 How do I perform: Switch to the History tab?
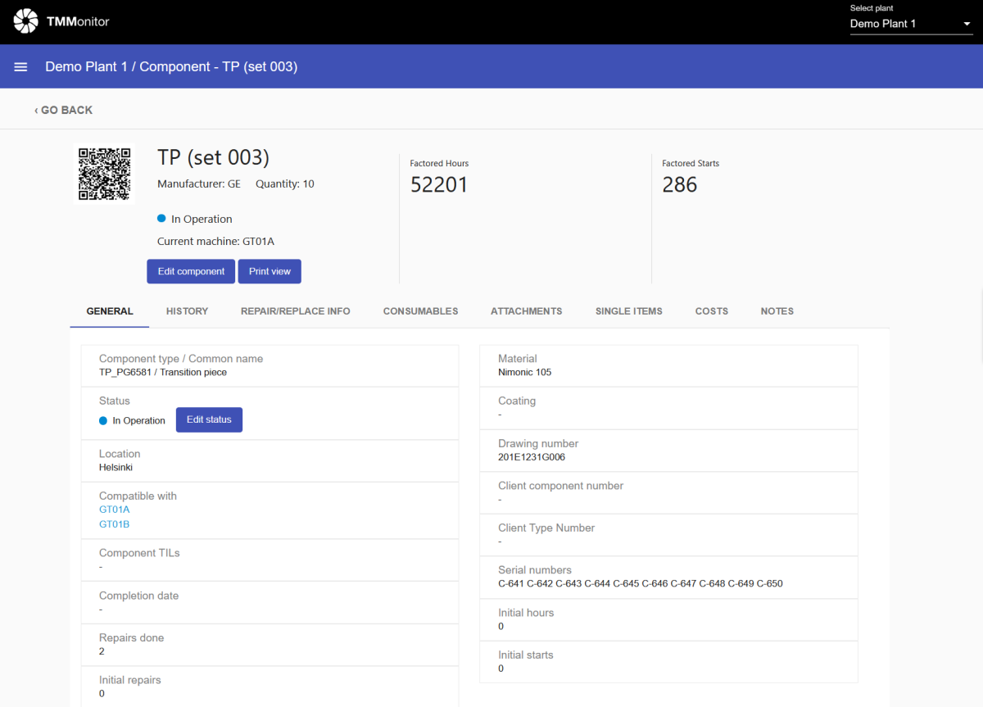tap(187, 311)
